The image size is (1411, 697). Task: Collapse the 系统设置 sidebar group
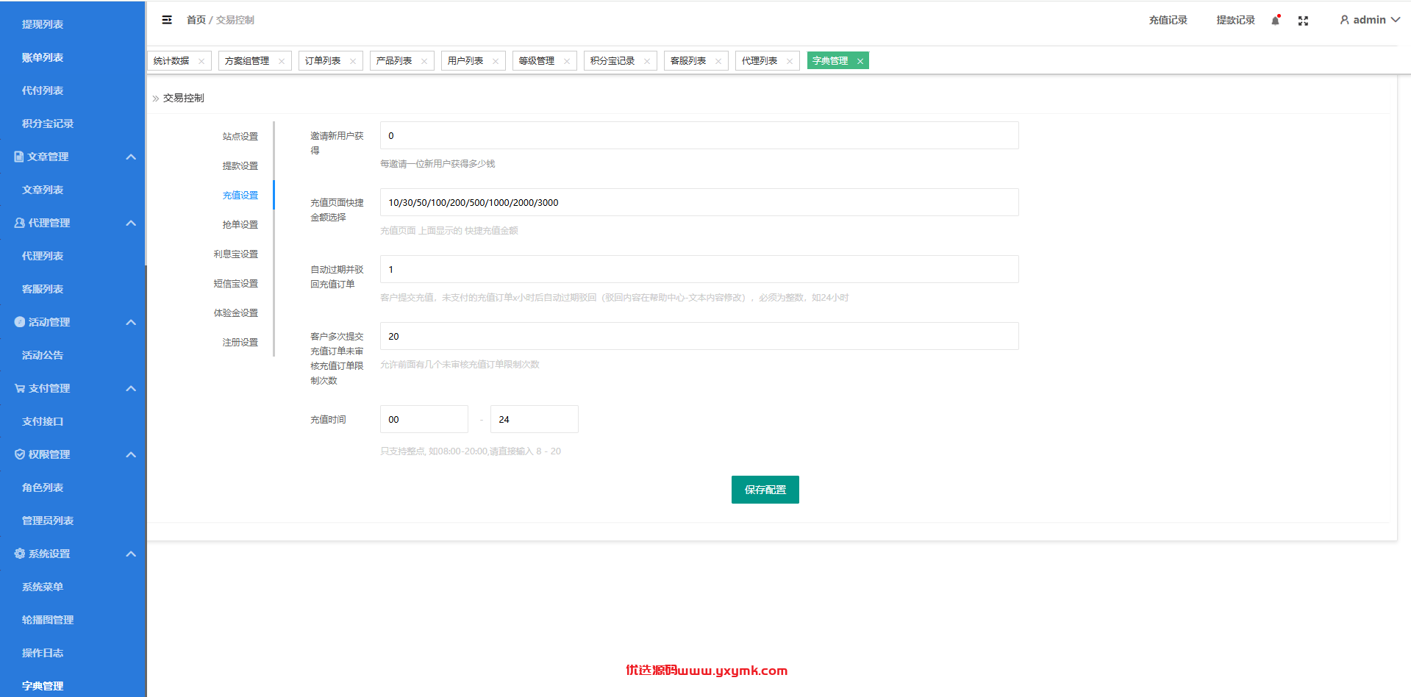(131, 554)
